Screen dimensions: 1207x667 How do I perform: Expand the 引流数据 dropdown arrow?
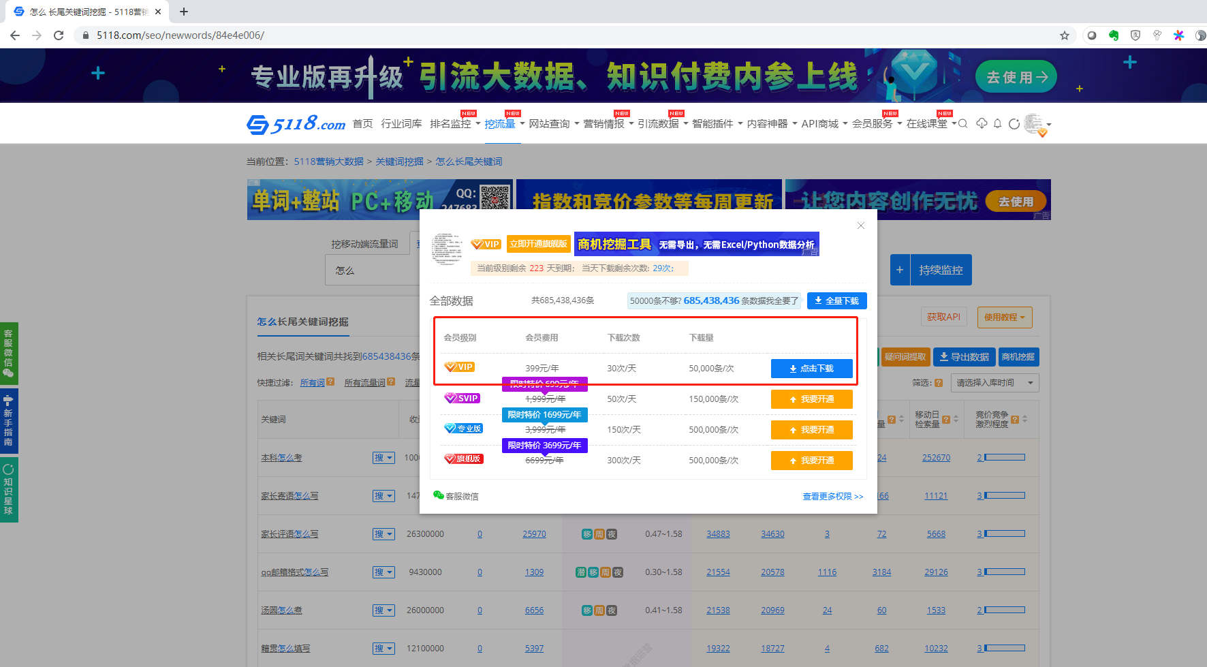[x=685, y=124]
